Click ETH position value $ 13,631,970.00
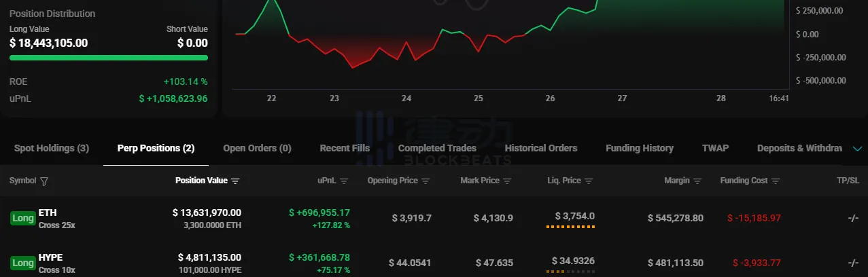 (x=207, y=213)
